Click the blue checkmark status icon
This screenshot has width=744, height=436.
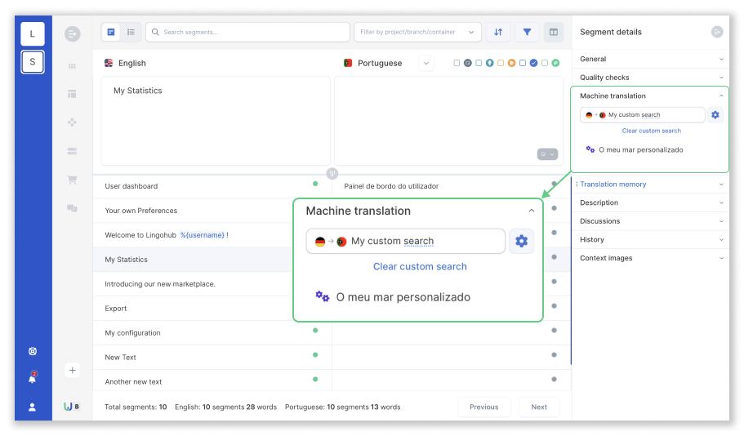[x=534, y=63]
